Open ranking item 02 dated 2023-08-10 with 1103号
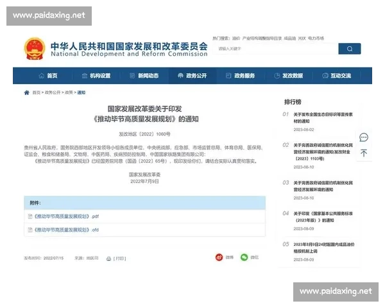 tap(323, 152)
